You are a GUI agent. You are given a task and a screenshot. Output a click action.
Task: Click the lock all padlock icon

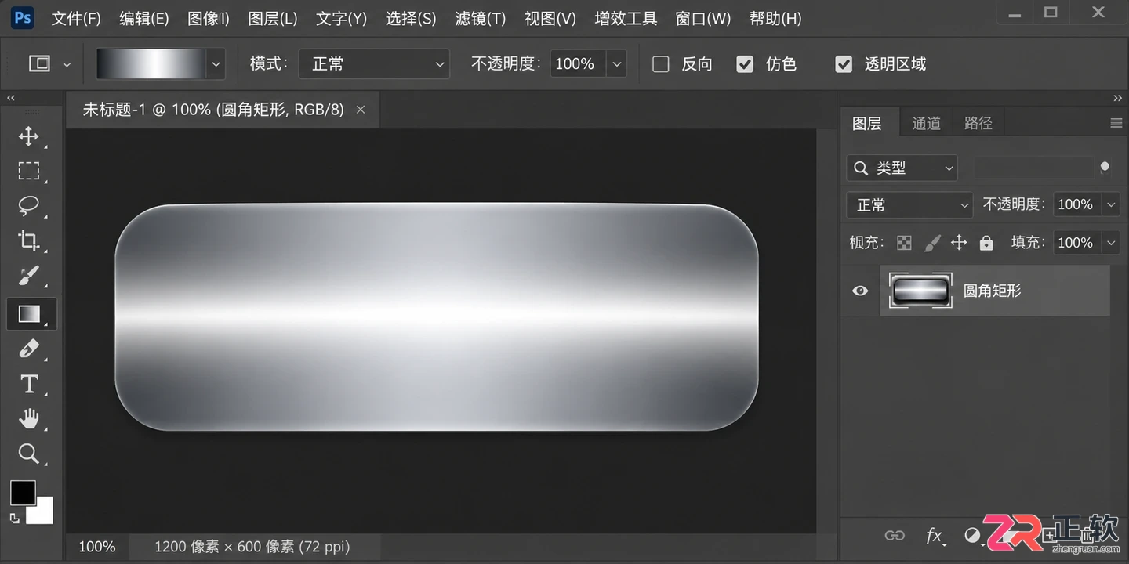(986, 243)
